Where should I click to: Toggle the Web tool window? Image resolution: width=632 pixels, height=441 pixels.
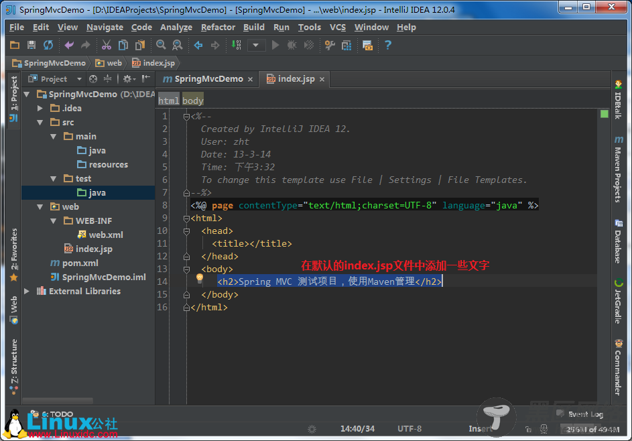[x=13, y=310]
